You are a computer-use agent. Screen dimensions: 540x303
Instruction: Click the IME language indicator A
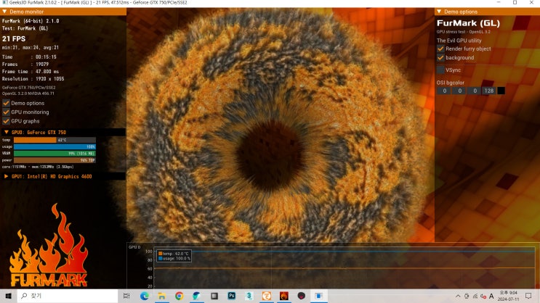pyautogui.click(x=491, y=296)
